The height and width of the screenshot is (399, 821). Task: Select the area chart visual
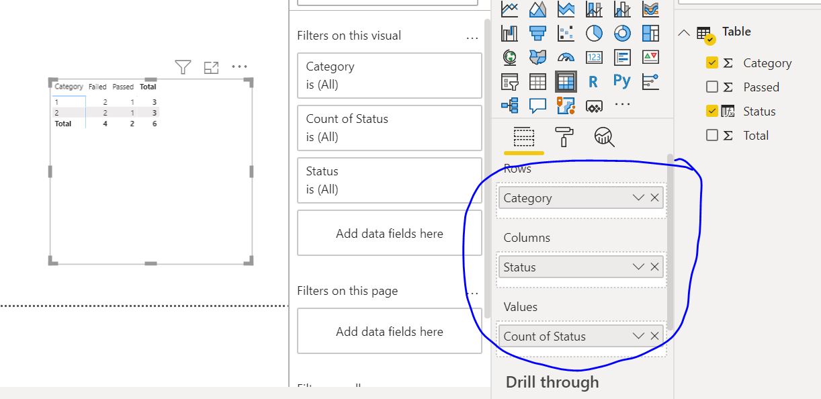pos(537,9)
